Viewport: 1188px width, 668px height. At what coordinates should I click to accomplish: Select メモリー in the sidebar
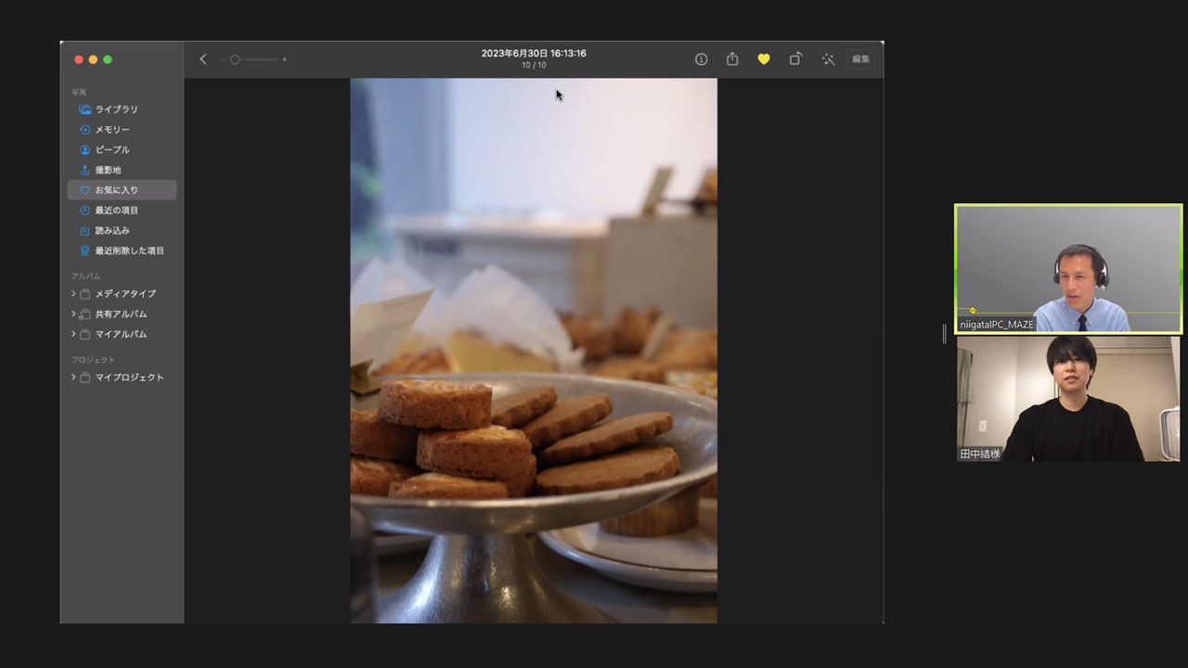click(112, 130)
